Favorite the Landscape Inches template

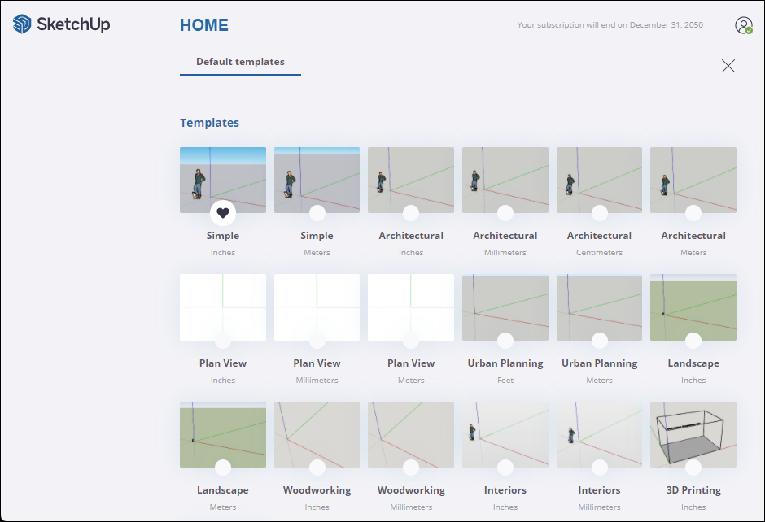(693, 341)
